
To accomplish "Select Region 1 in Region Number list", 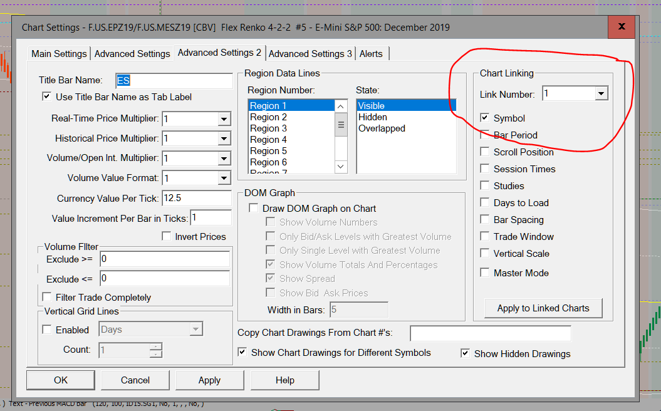I will tap(291, 105).
